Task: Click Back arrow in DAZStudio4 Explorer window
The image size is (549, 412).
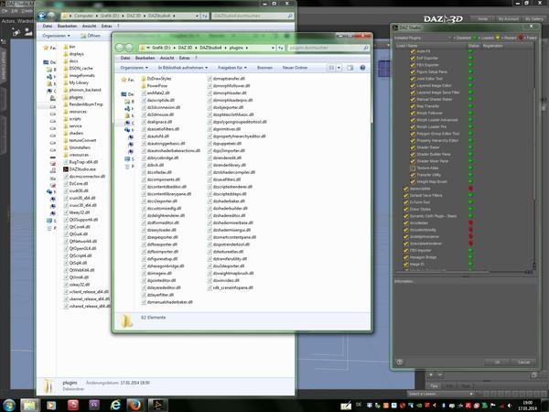Action: pyautogui.click(x=42, y=16)
